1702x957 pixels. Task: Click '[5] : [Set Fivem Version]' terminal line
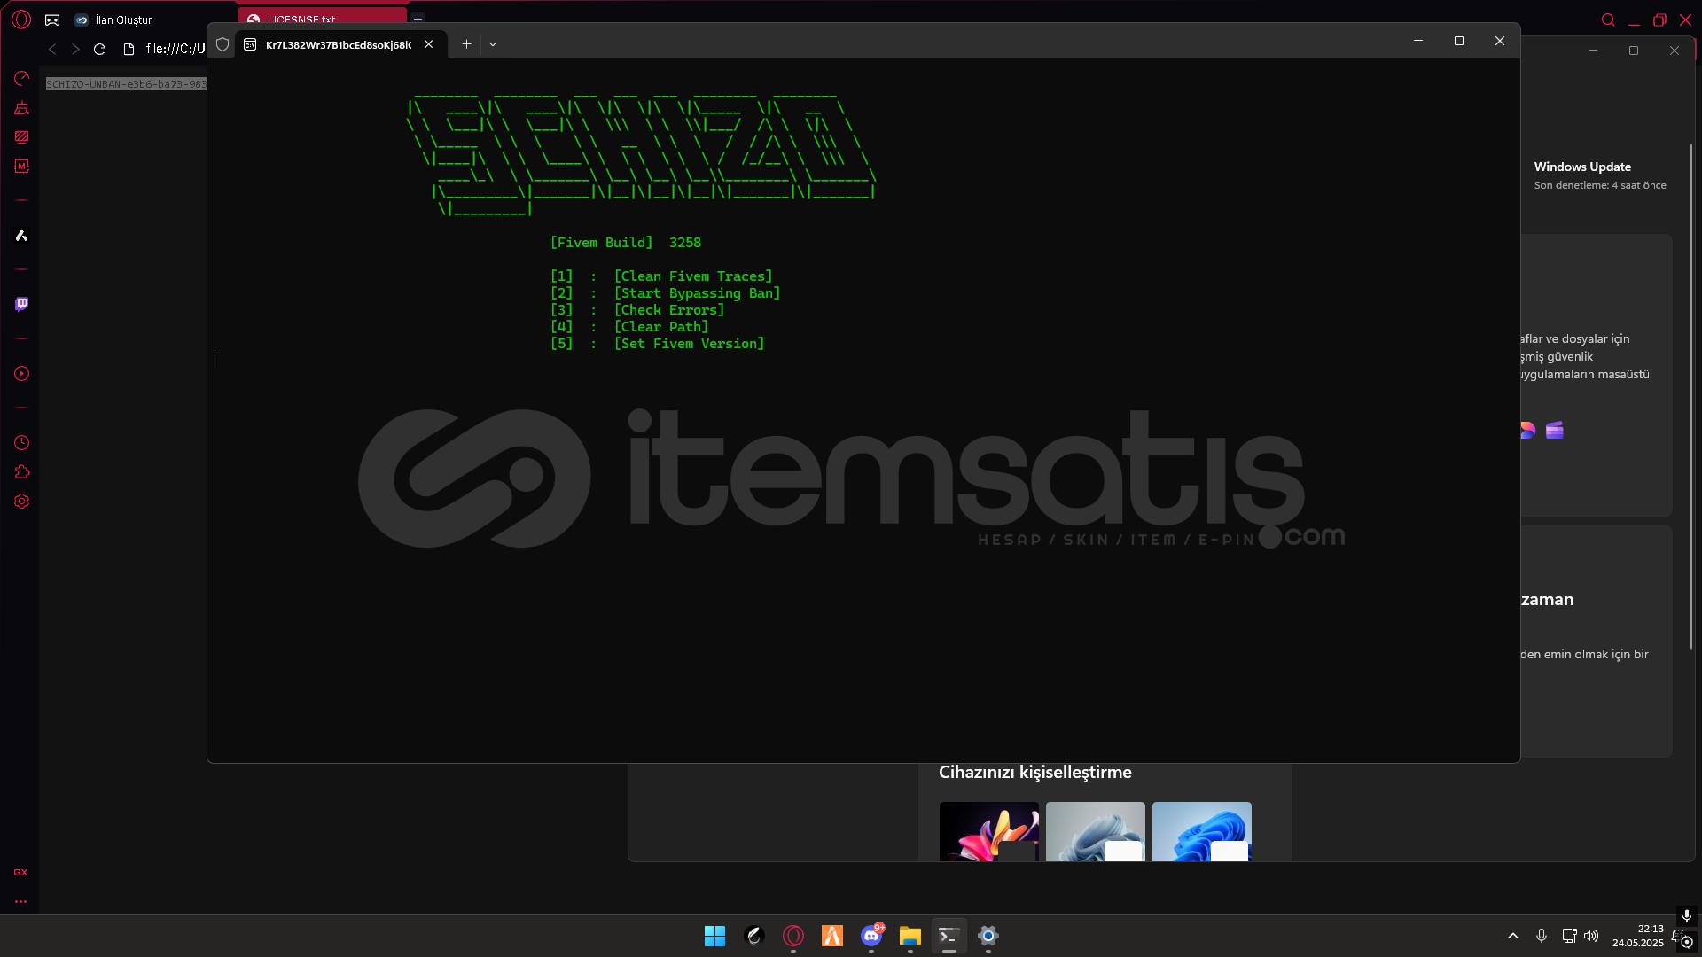click(657, 344)
